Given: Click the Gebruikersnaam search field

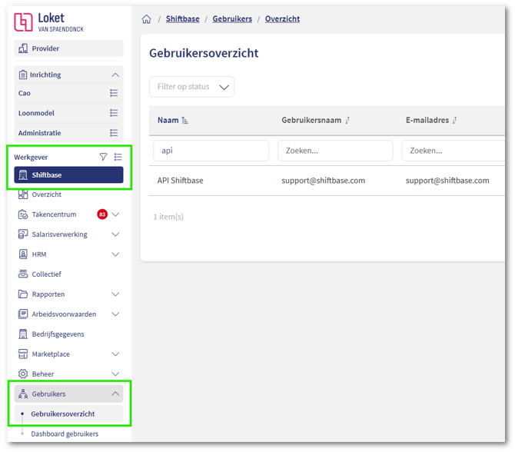Looking at the screenshot, I should (x=334, y=151).
